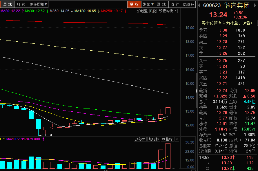Viewport: 258px width, 171px height.
Task: Toggle the B股 marker
Action: coord(153,11)
